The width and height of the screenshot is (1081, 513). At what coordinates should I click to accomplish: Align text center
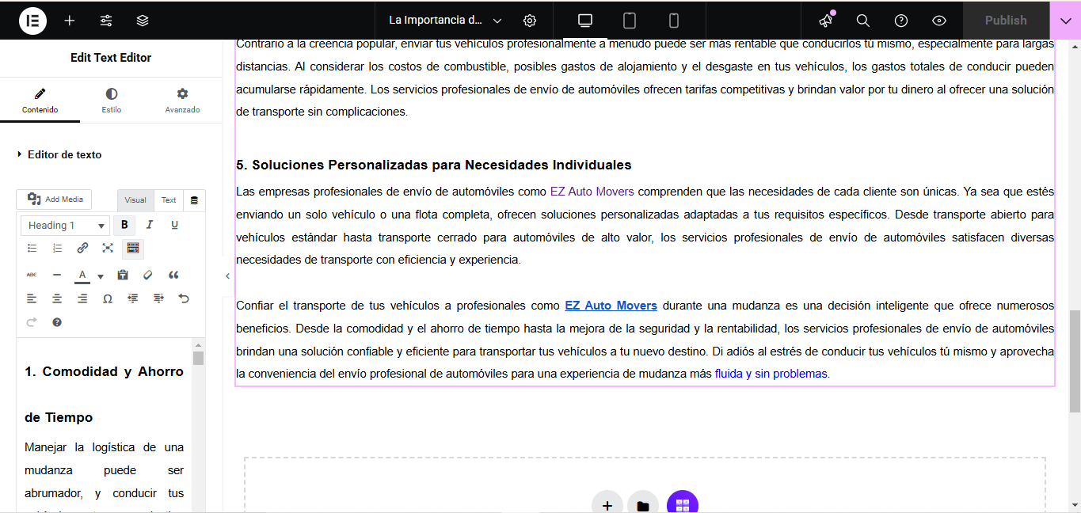tap(57, 298)
